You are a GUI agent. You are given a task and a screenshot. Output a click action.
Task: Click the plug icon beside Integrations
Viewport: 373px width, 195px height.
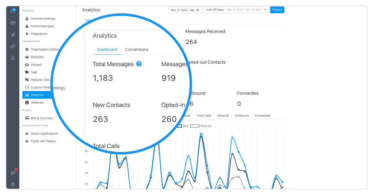(x=27, y=34)
